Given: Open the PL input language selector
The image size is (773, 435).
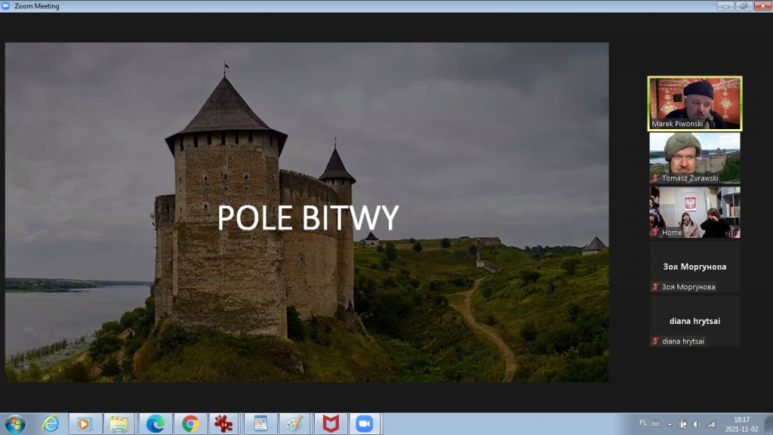Looking at the screenshot, I should point(642,424).
